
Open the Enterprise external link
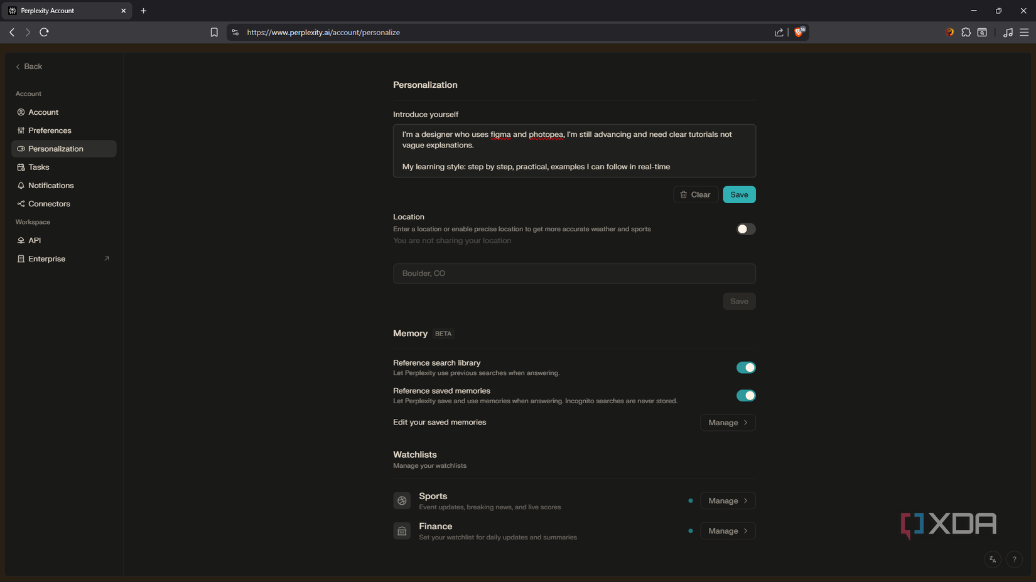tap(63, 259)
